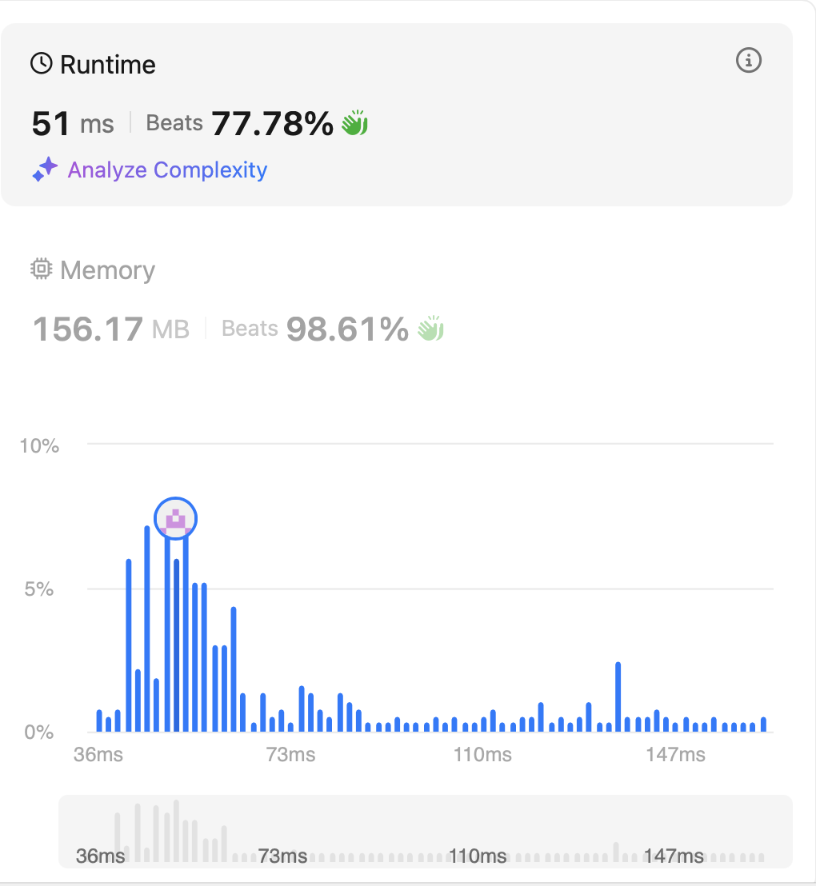
Task: Click the info icon in Runtime card
Action: 748,61
